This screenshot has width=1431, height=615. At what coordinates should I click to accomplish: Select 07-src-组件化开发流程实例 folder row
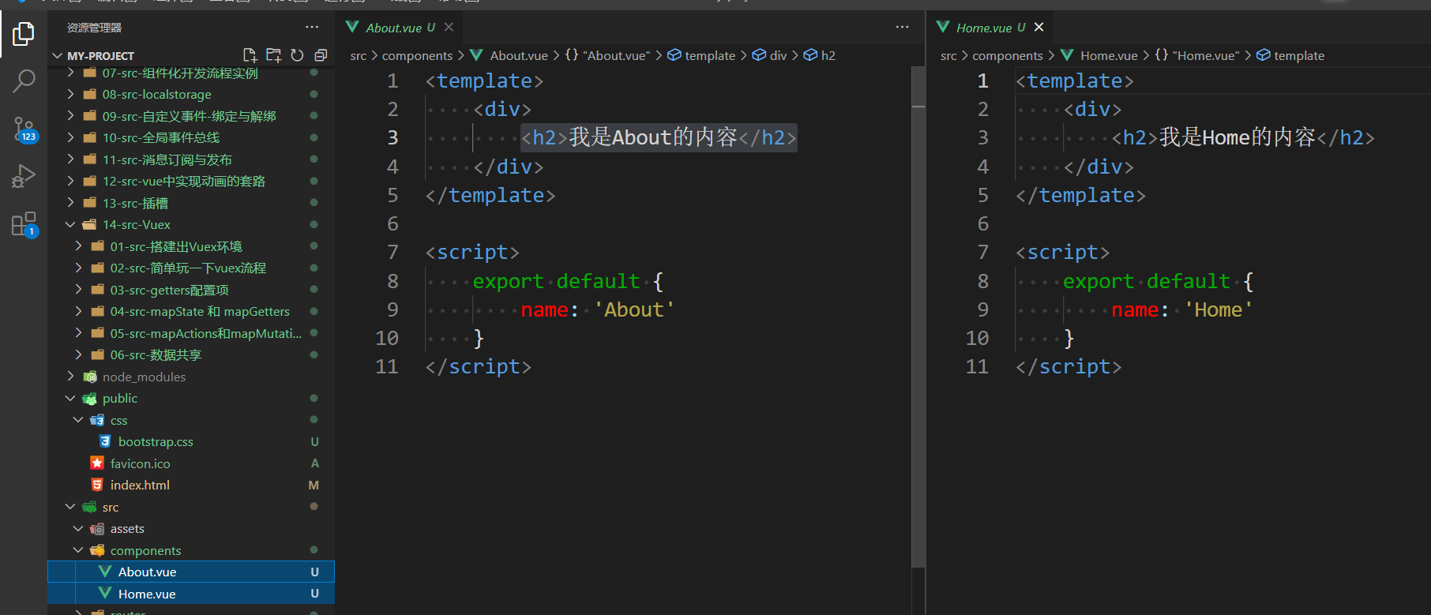tap(191, 73)
